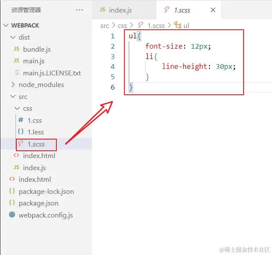Click the hash icon beside 1.css

(x=21, y=120)
